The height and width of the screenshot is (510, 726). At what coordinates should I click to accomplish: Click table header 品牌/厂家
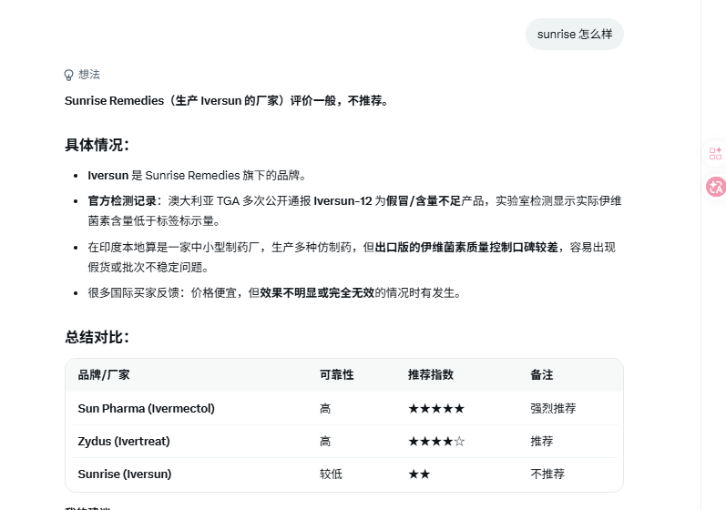pos(104,375)
